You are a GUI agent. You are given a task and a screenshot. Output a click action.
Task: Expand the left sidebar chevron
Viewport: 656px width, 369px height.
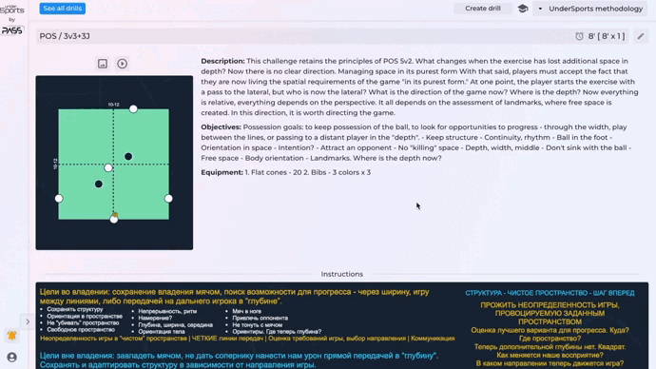(x=28, y=321)
